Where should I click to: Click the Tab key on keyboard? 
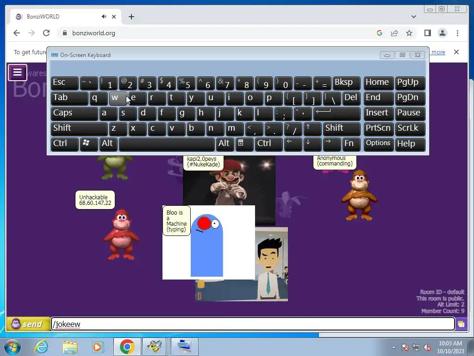69,99
